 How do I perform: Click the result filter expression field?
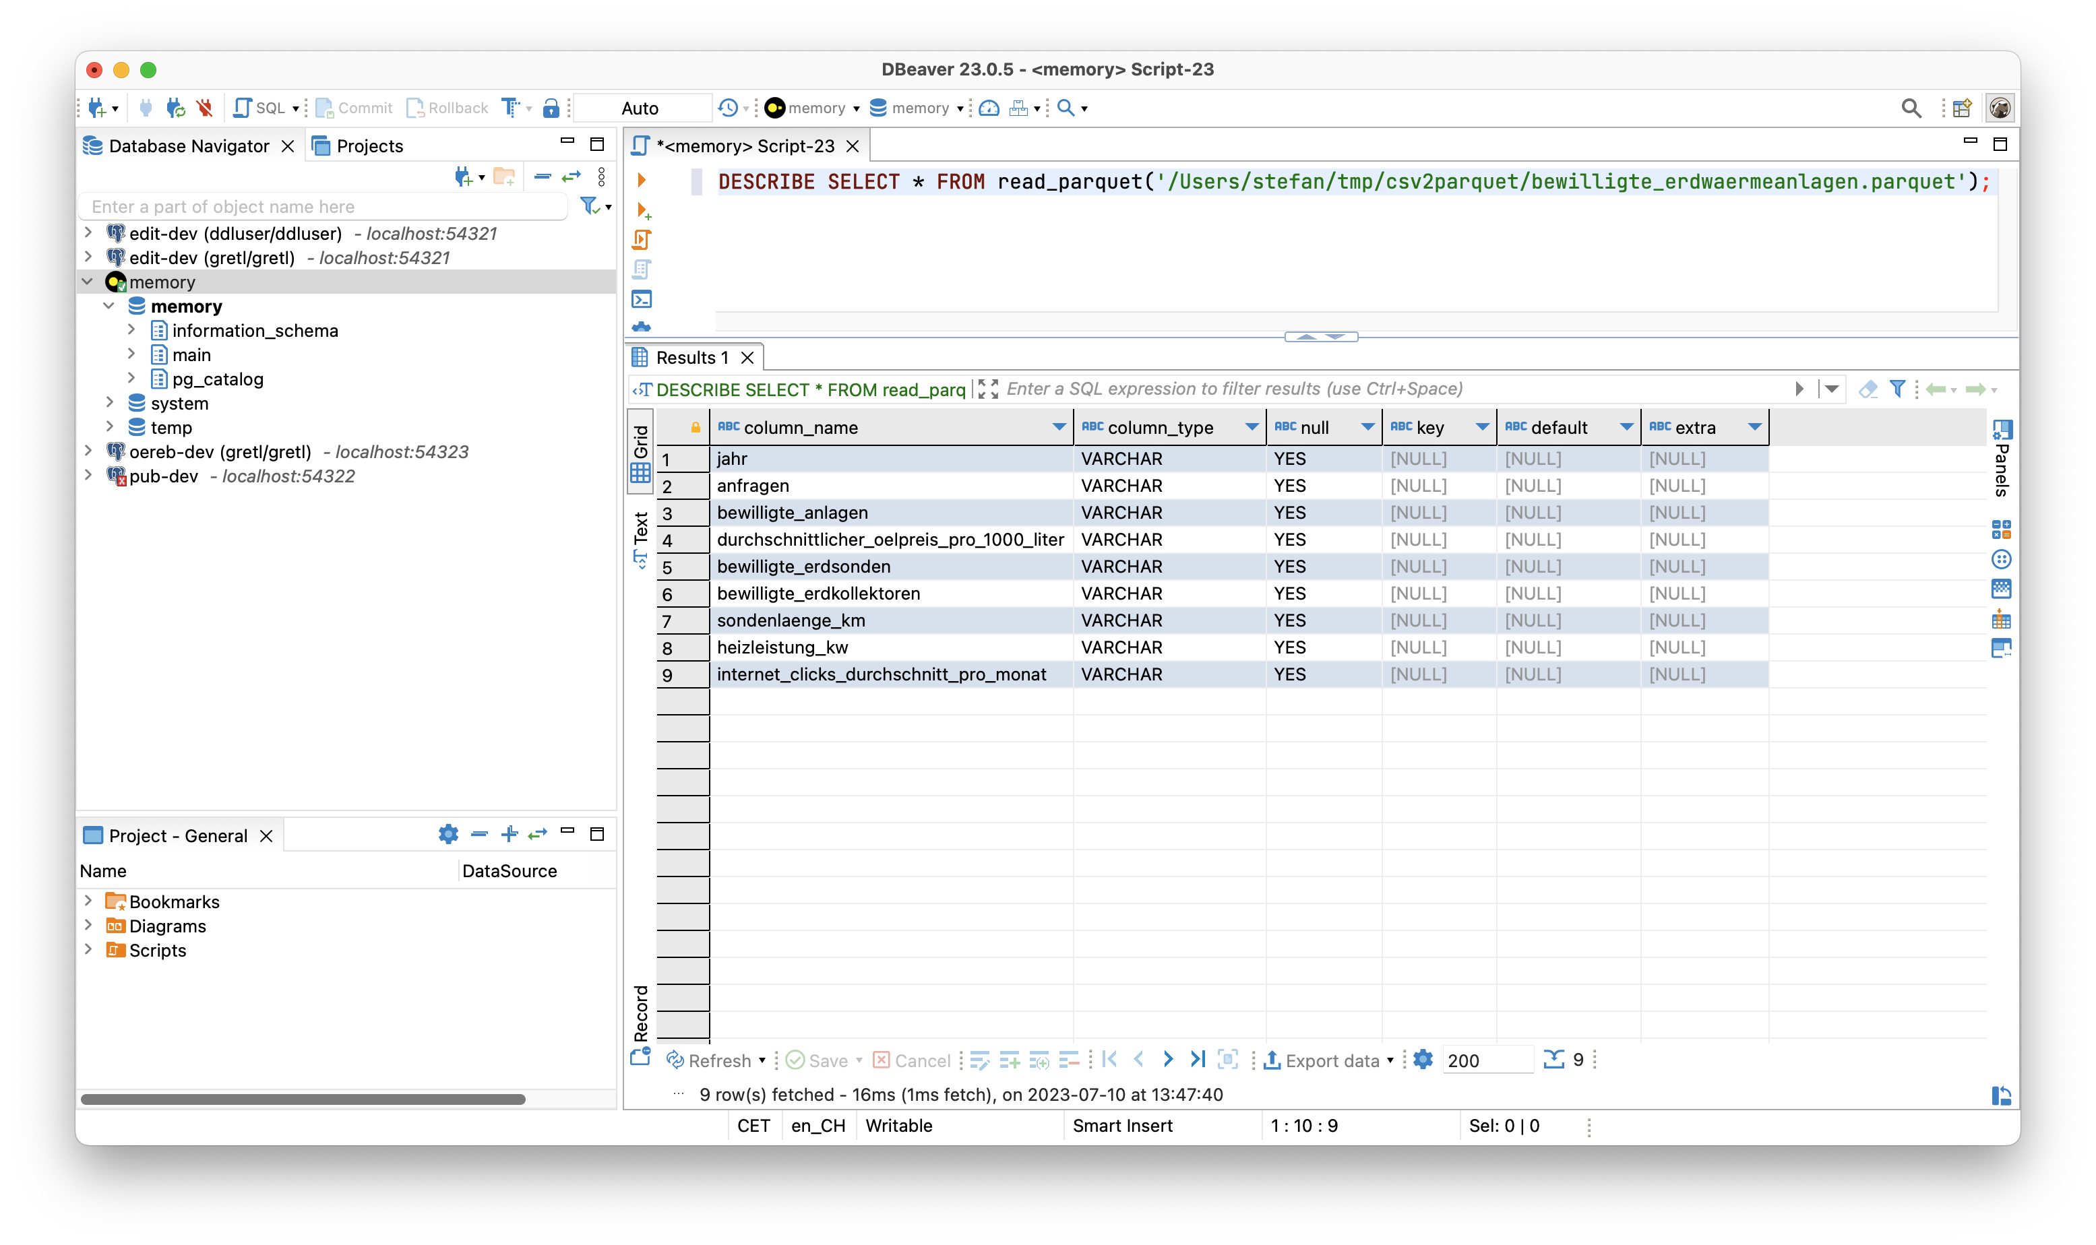[1393, 389]
